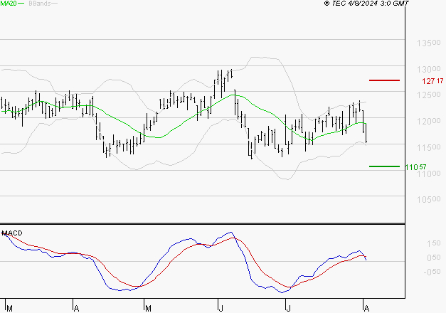
Task: Click the MACD -0.50 axis label
Action: pos(432,272)
